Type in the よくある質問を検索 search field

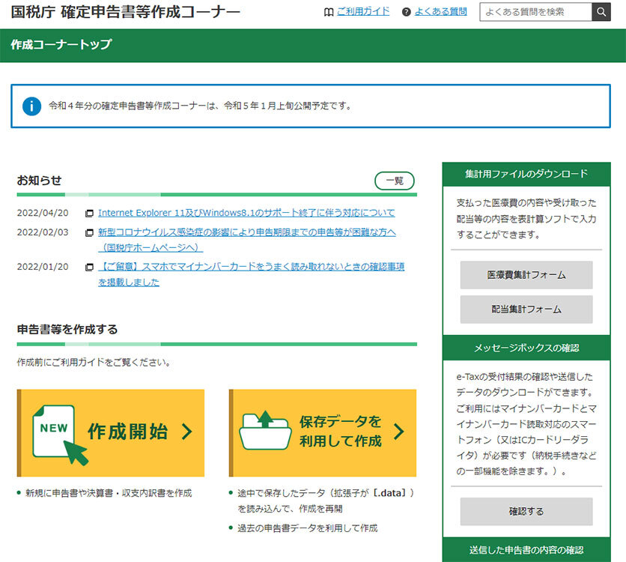[x=535, y=12]
